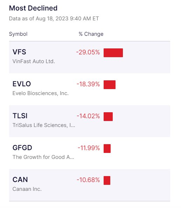Image resolution: width=181 pixels, height=208 pixels.
Task: Open the CAN ticker symbol
Action: pyautogui.click(x=20, y=180)
